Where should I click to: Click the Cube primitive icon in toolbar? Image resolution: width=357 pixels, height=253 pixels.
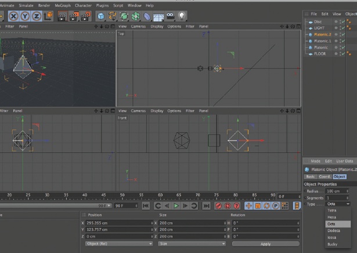click(x=101, y=16)
